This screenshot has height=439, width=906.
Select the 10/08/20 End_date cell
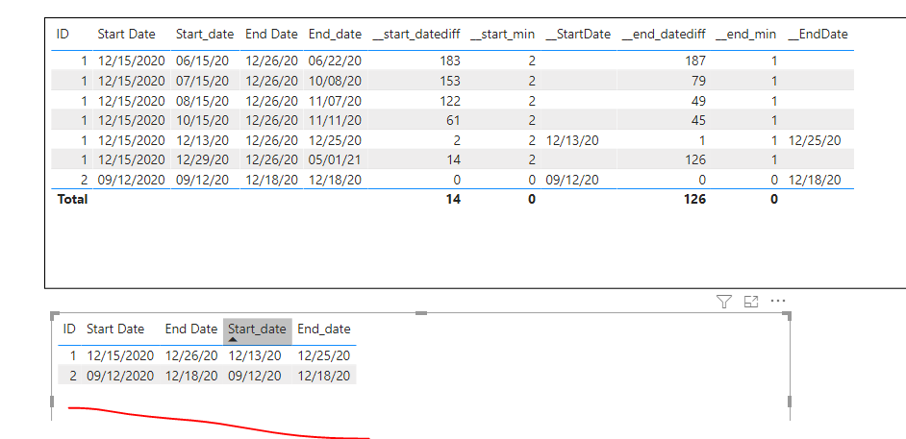[x=335, y=80]
